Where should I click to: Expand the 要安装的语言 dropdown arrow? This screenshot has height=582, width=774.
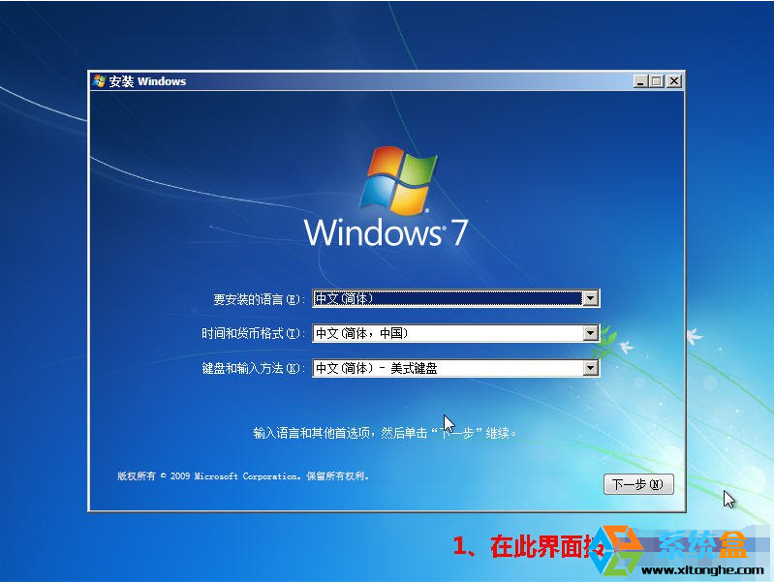coord(591,298)
